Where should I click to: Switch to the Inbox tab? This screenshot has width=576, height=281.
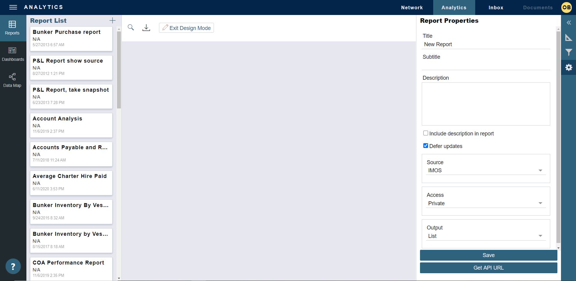click(x=496, y=7)
